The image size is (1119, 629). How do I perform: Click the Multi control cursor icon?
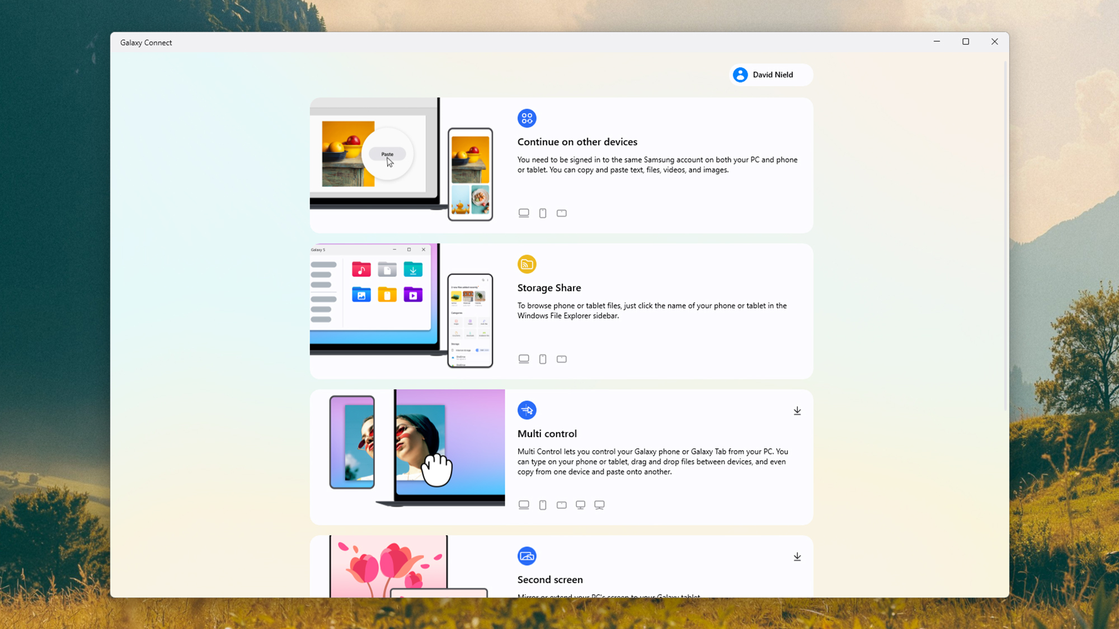click(526, 410)
